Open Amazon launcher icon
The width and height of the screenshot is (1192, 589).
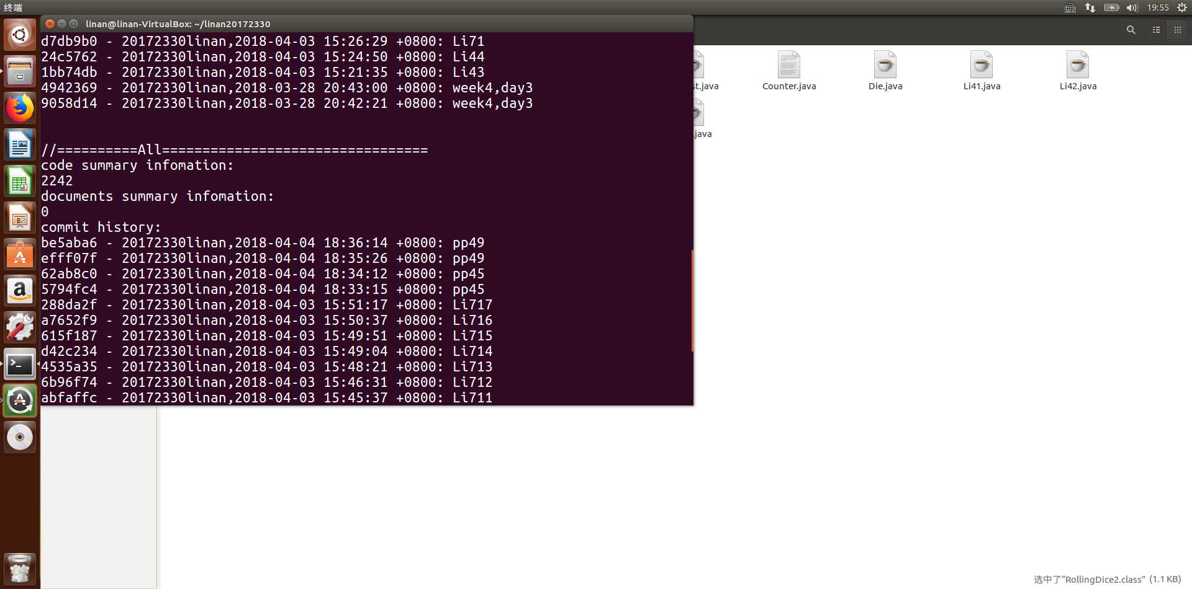tap(20, 291)
